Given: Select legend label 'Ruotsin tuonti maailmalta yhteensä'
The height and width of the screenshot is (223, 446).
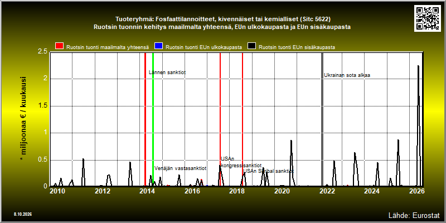Looking at the screenshot, I should click(108, 47).
